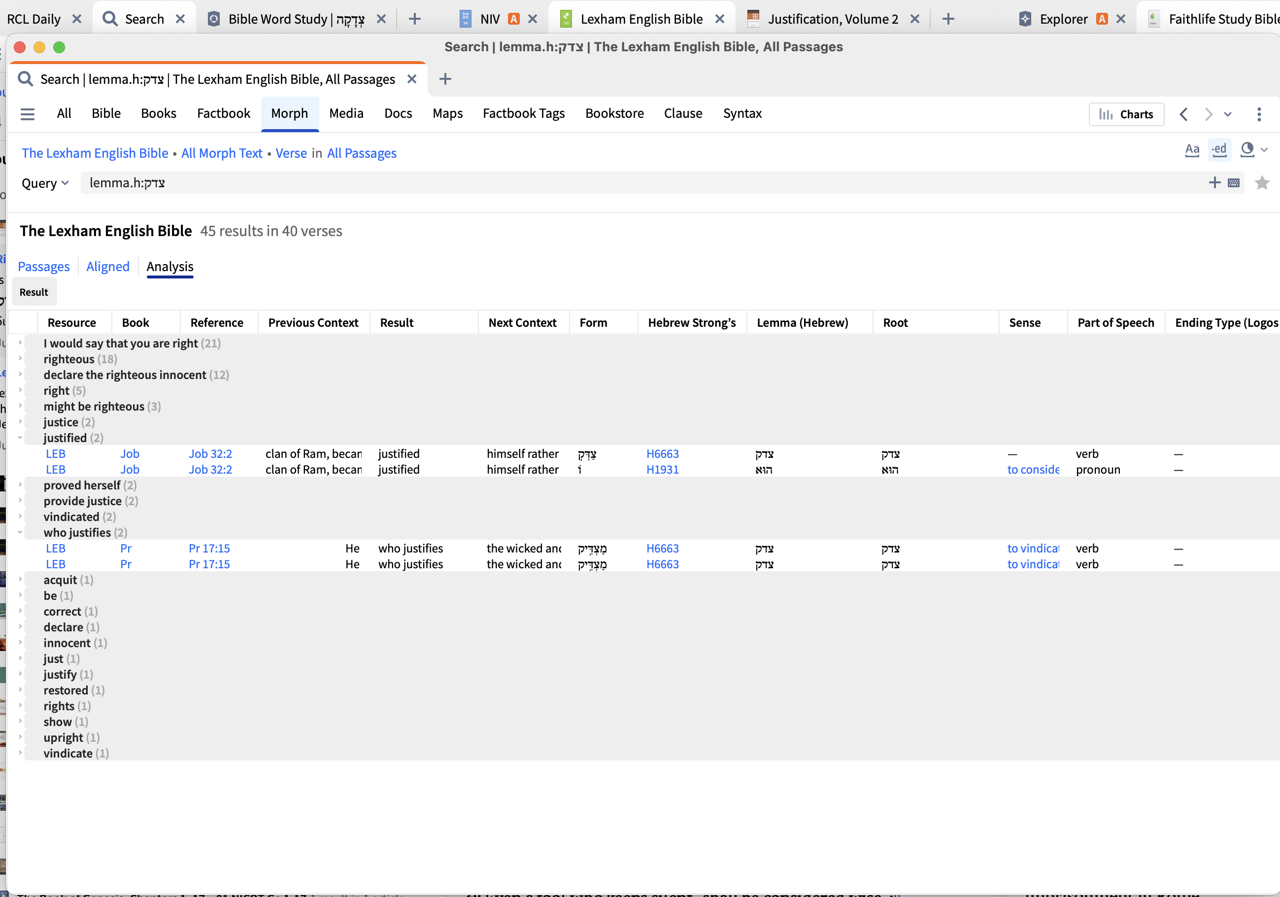The image size is (1280, 897).
Task: Click the All Passages range link
Action: click(x=362, y=153)
